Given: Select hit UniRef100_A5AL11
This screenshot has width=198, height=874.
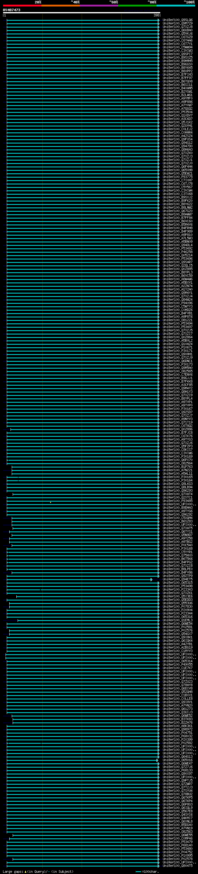Looking at the screenshot, I should click(177, 474).
